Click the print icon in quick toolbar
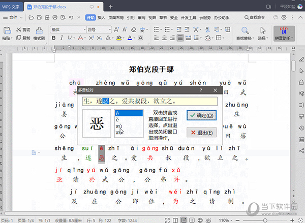The image size is (305, 223). [x=55, y=17]
